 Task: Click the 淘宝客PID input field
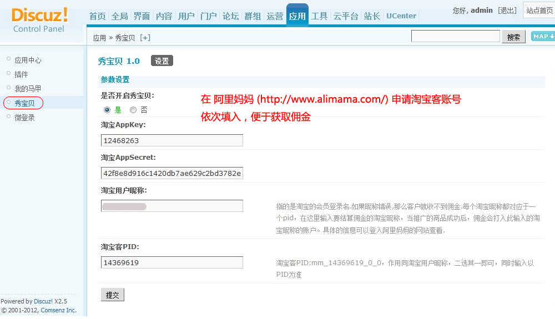point(171,263)
